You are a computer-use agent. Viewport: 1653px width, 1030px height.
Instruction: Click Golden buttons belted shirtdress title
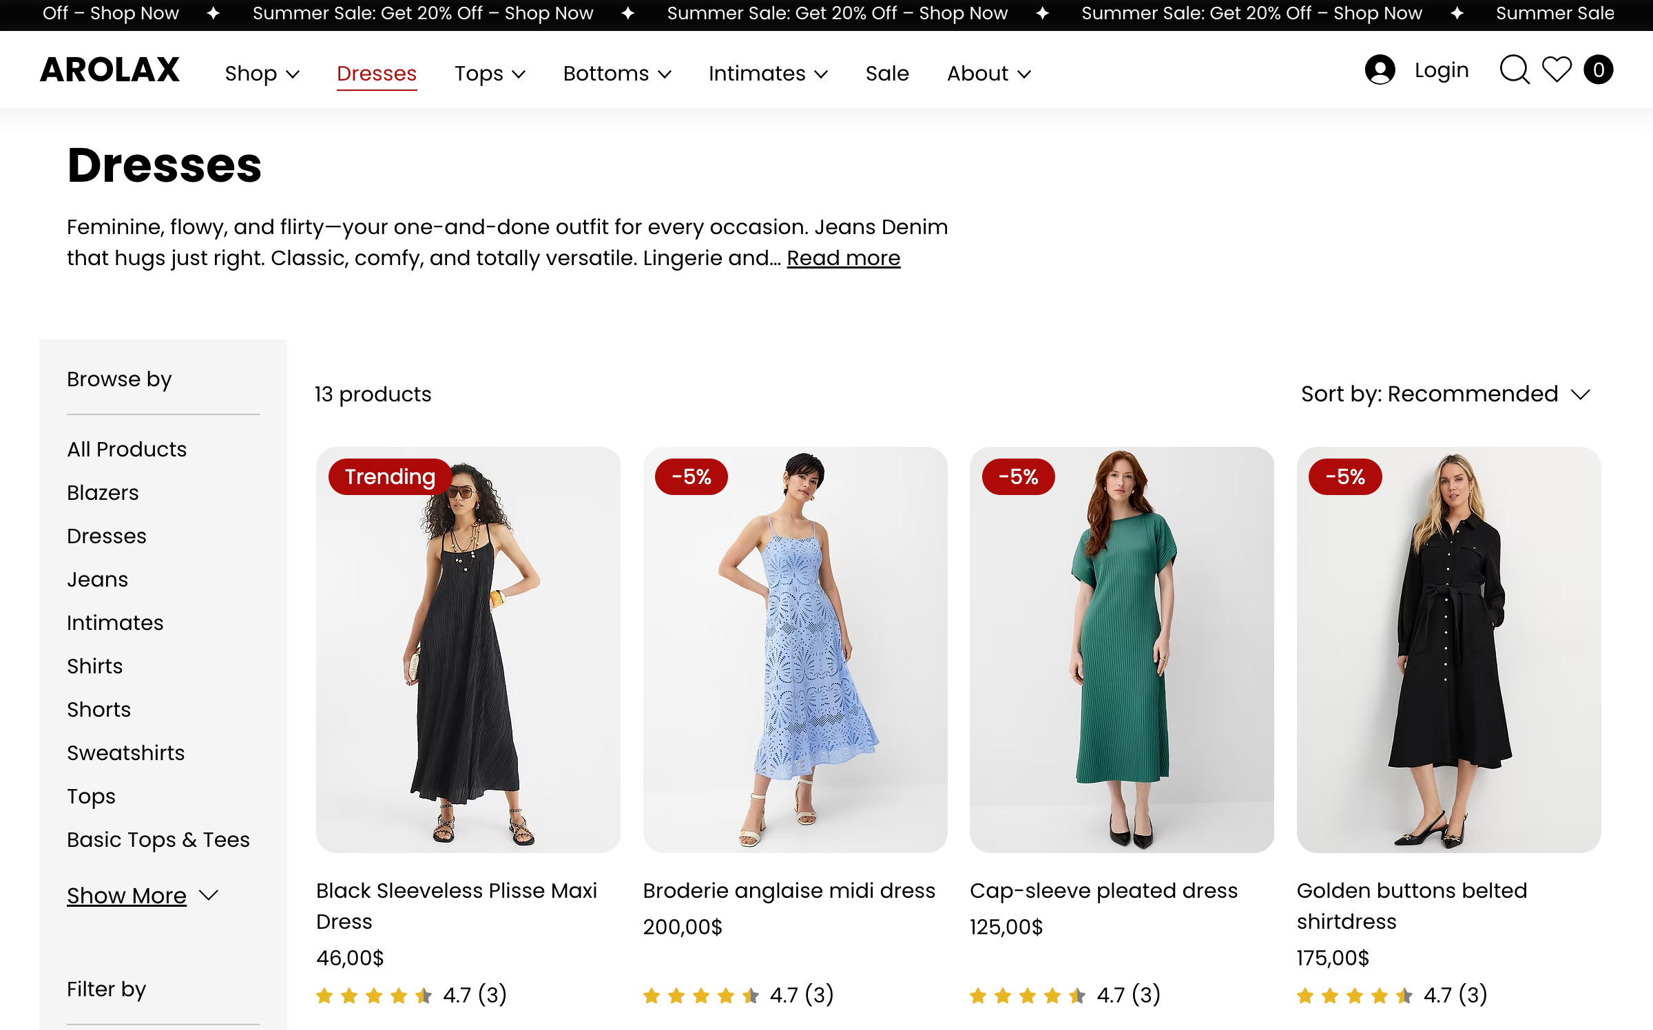pyautogui.click(x=1412, y=906)
